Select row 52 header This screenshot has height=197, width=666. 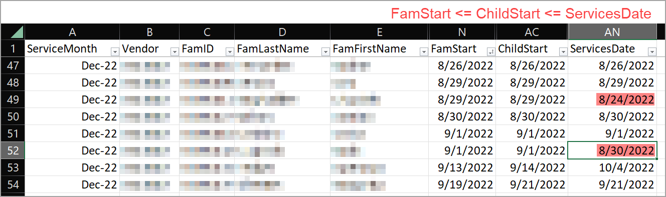pyautogui.click(x=13, y=150)
